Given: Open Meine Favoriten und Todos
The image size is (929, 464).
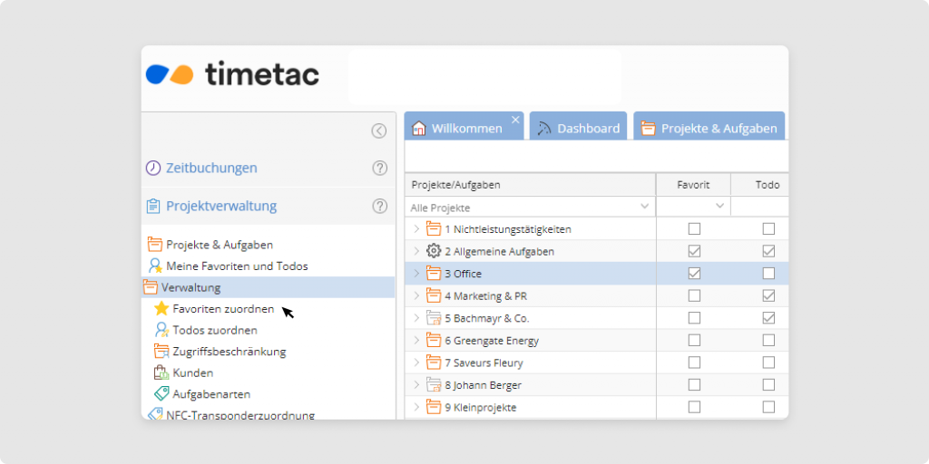Looking at the screenshot, I should 236,266.
